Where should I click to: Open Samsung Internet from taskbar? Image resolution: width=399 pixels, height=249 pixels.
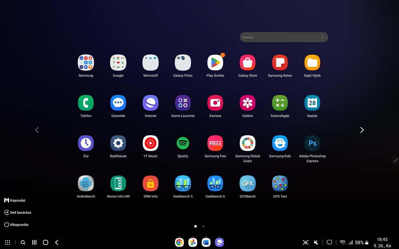[219, 242]
